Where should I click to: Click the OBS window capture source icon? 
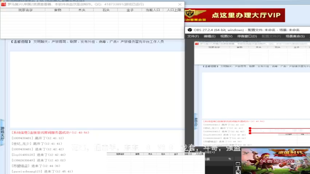pos(238,164)
